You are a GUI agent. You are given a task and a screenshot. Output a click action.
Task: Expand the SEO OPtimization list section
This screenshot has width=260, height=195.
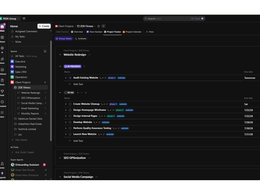(60, 158)
